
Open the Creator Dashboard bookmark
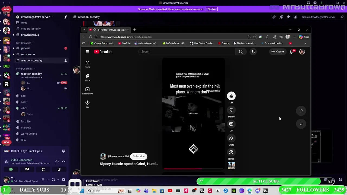tap(102, 43)
